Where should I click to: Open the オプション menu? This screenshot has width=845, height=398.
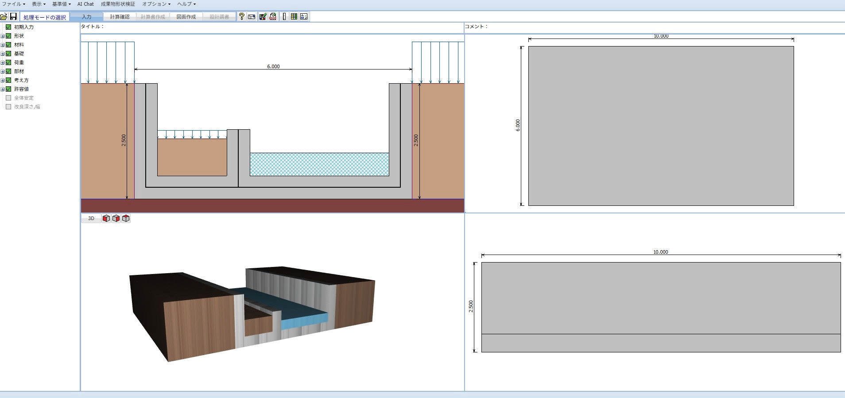point(156,4)
